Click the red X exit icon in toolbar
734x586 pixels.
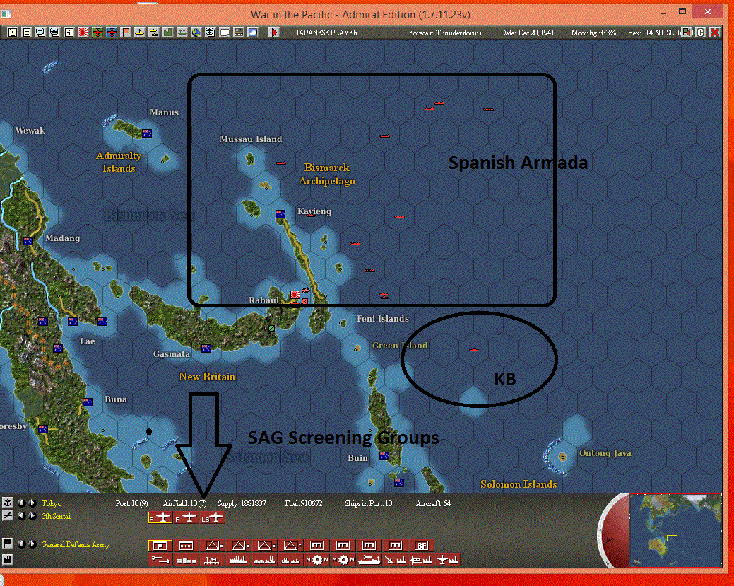pos(715,33)
